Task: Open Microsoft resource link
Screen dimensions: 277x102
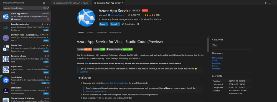Action: (216, 69)
